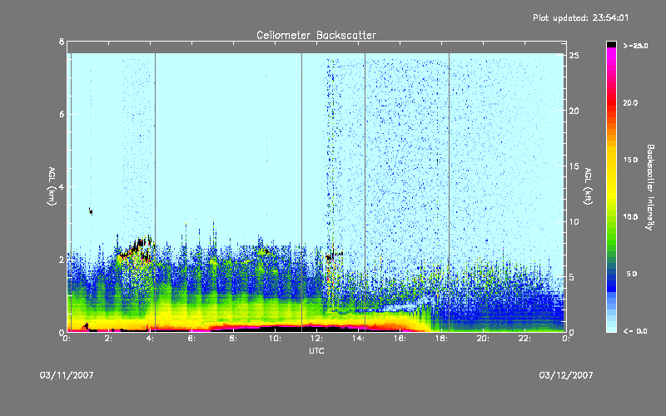Click the 15.0 colorbar tick label
The height and width of the screenshot is (416, 666).
(631, 160)
